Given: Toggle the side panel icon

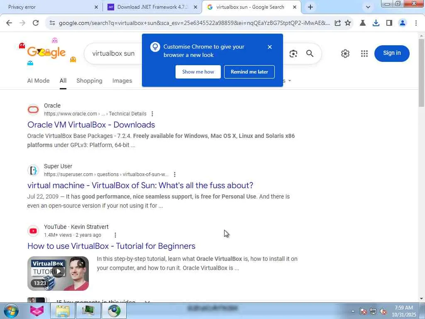Looking at the screenshot, I should pyautogui.click(x=389, y=23).
